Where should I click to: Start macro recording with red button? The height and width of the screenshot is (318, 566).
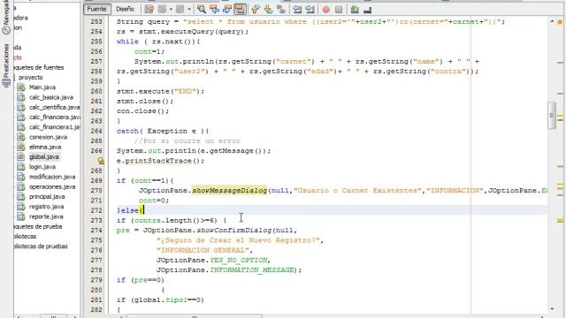326,10
